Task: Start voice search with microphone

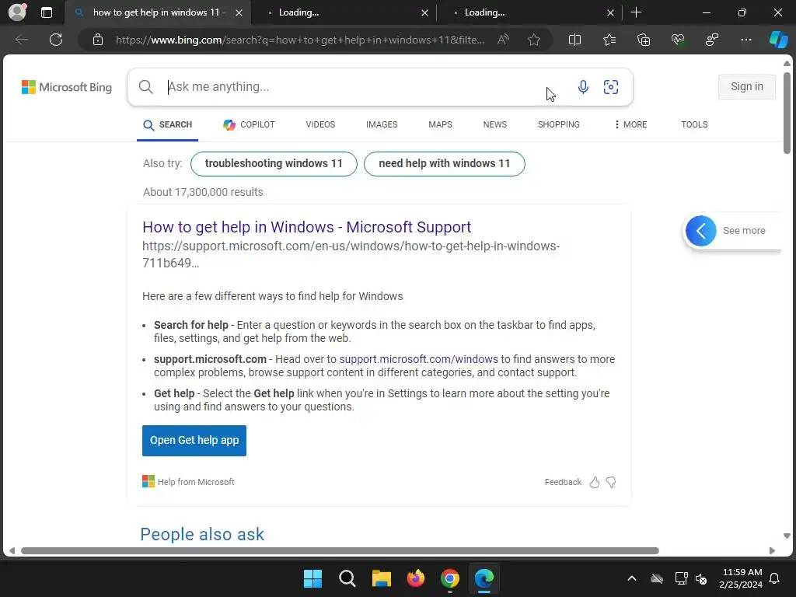Action: (583, 87)
